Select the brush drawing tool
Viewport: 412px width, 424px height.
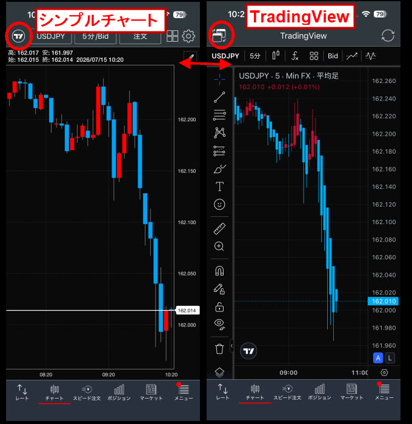coord(219,169)
